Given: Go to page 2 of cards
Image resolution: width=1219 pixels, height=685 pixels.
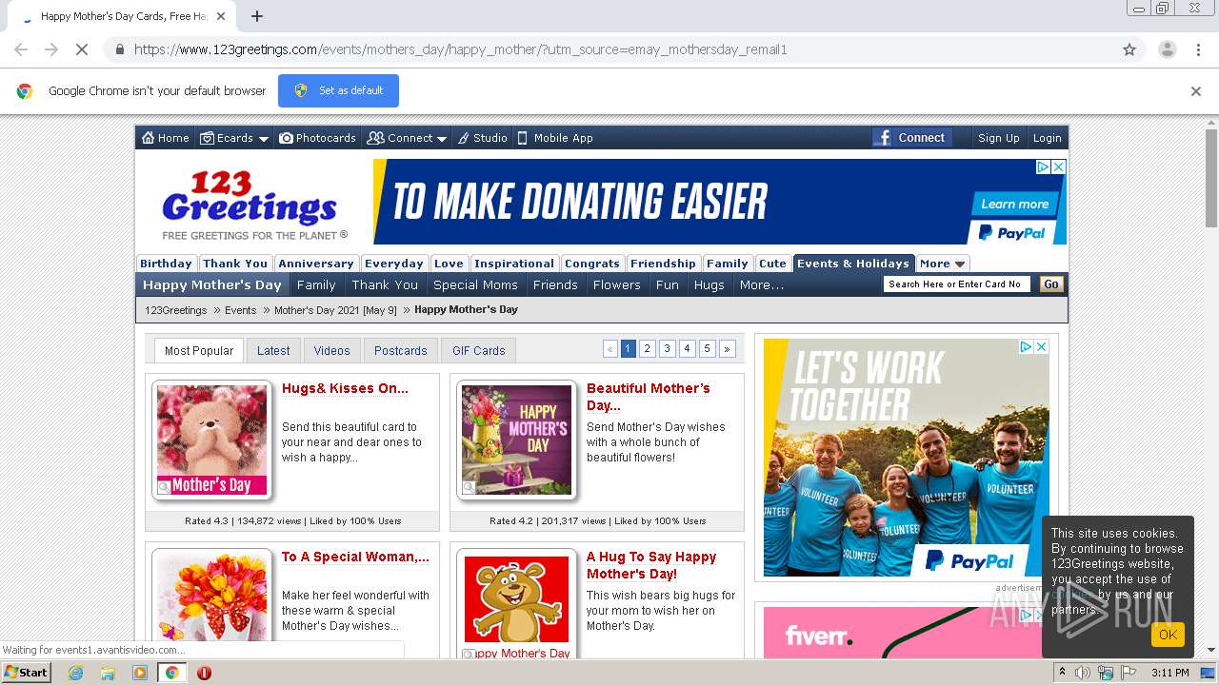Looking at the screenshot, I should click(648, 349).
